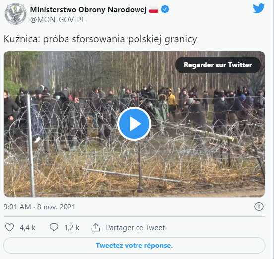Open the Ministerstwo Obrony Narodowej profile name
Image resolution: width=274 pixels, height=259 pixels.
point(88,10)
